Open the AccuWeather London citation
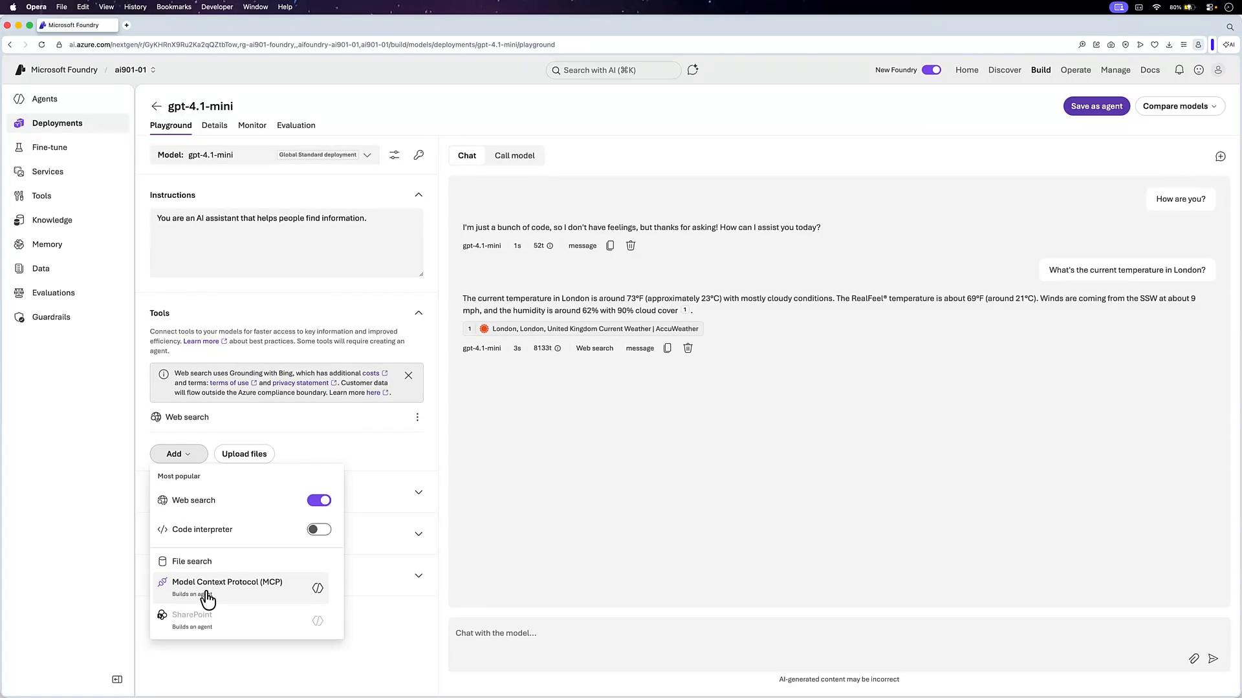Image resolution: width=1242 pixels, height=698 pixels. tap(583, 329)
